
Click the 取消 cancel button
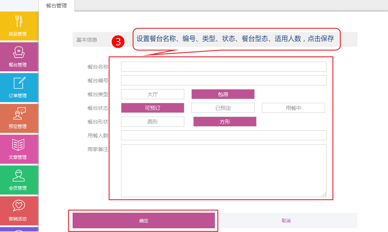coord(286,220)
